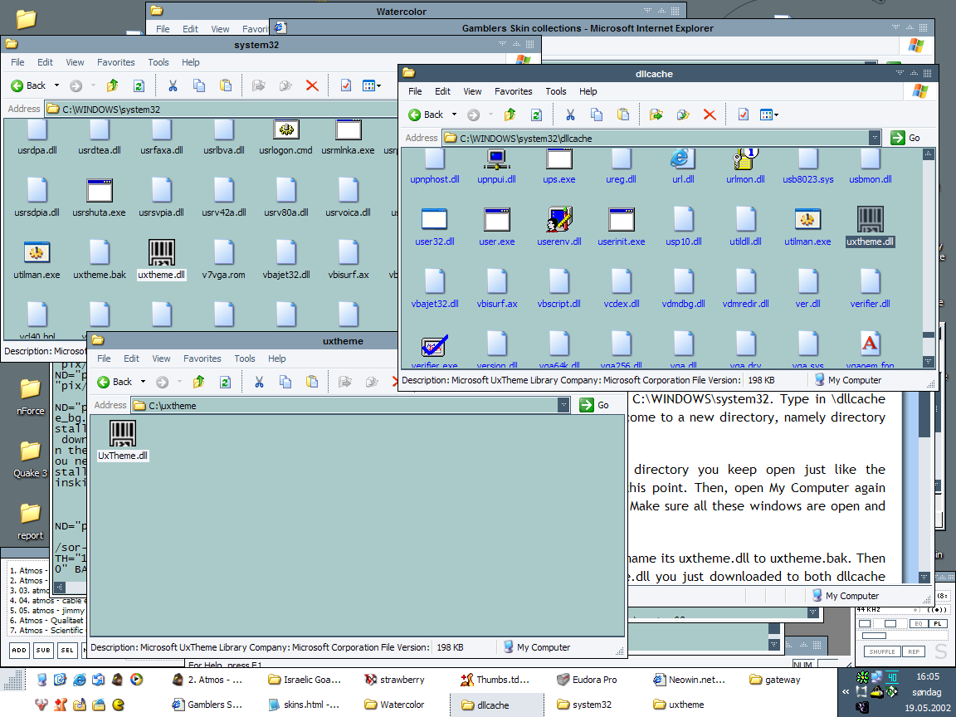The height and width of the screenshot is (717, 956).
Task: Click the SUB button in Winamp playlist
Action: (42, 650)
